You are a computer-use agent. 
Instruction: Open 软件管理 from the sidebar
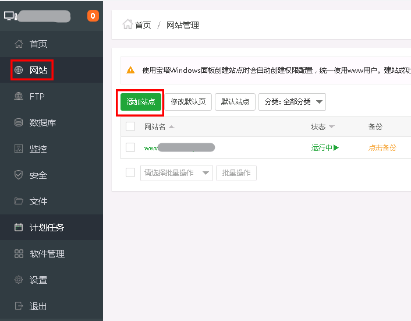point(51,253)
